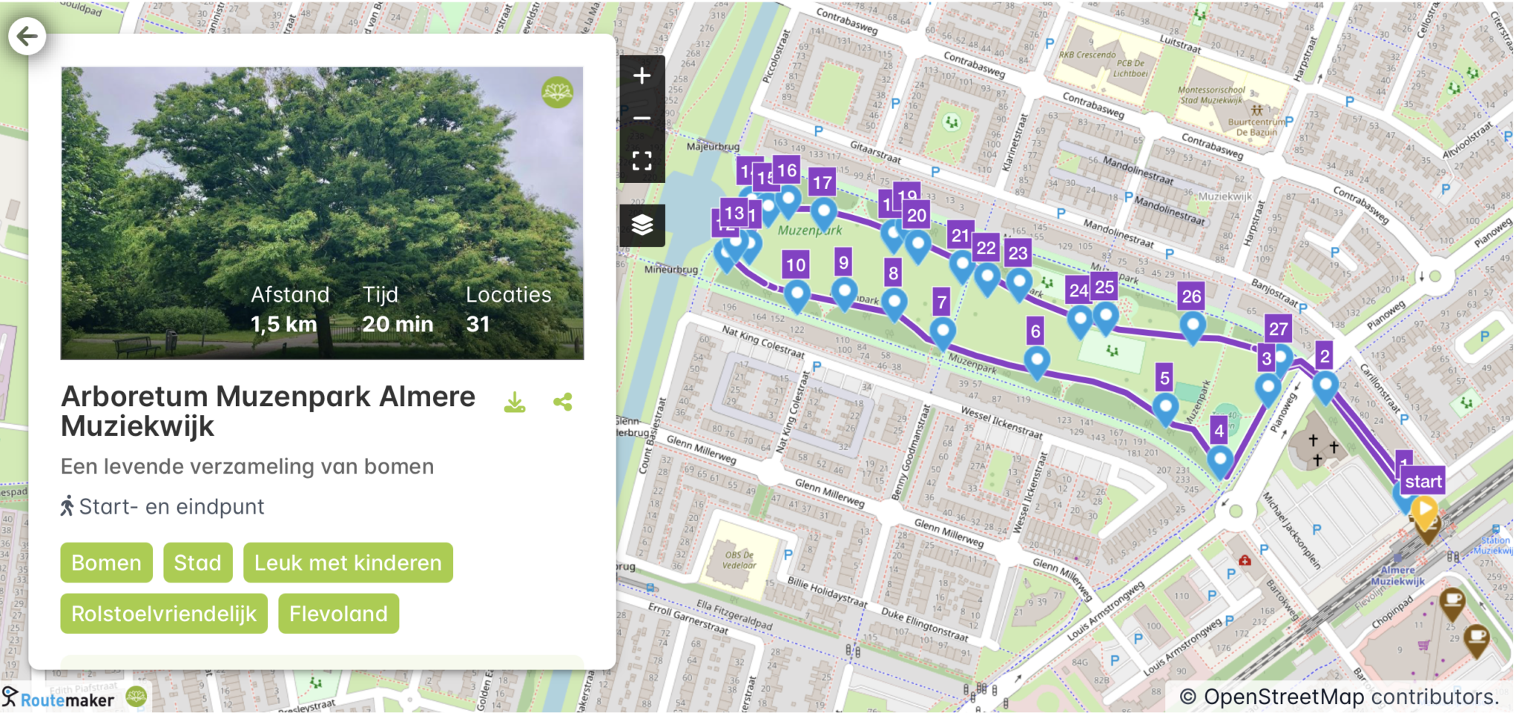1519x713 pixels.
Task: Select the Stad tag
Action: [197, 563]
